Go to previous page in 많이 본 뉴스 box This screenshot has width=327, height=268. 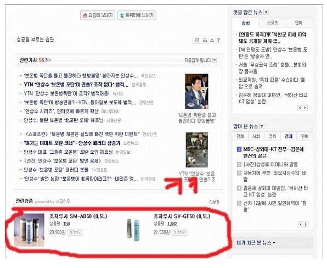[x=300, y=225]
